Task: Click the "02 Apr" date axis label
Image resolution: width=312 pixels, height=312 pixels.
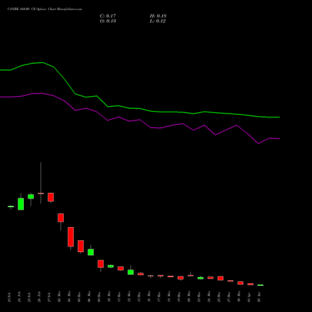Action: point(259,297)
